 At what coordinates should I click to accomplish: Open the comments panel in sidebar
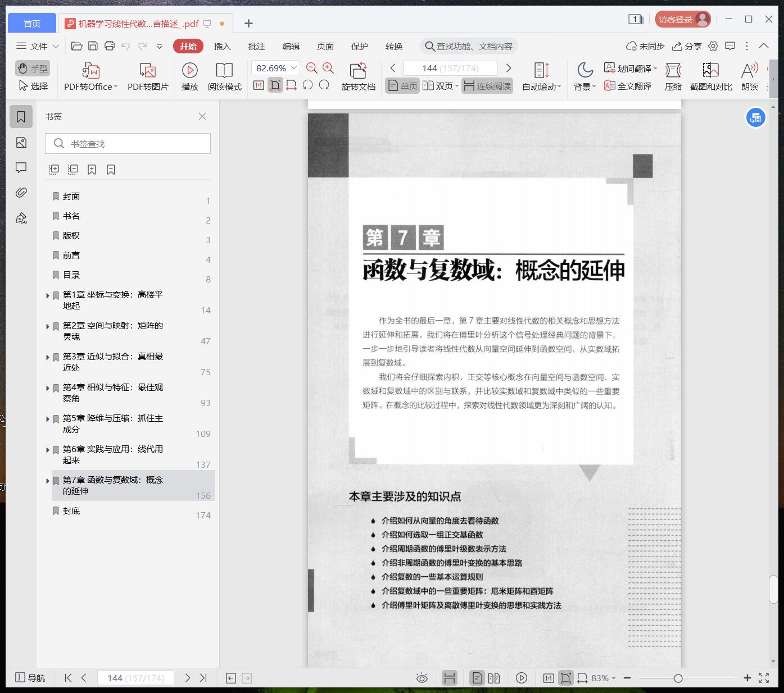click(21, 167)
